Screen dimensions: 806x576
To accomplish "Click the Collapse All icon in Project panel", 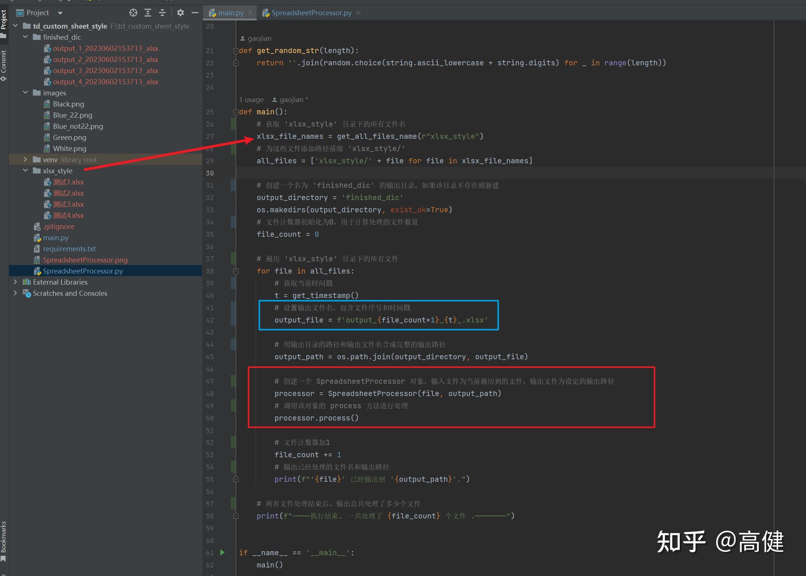I will pyautogui.click(x=162, y=13).
